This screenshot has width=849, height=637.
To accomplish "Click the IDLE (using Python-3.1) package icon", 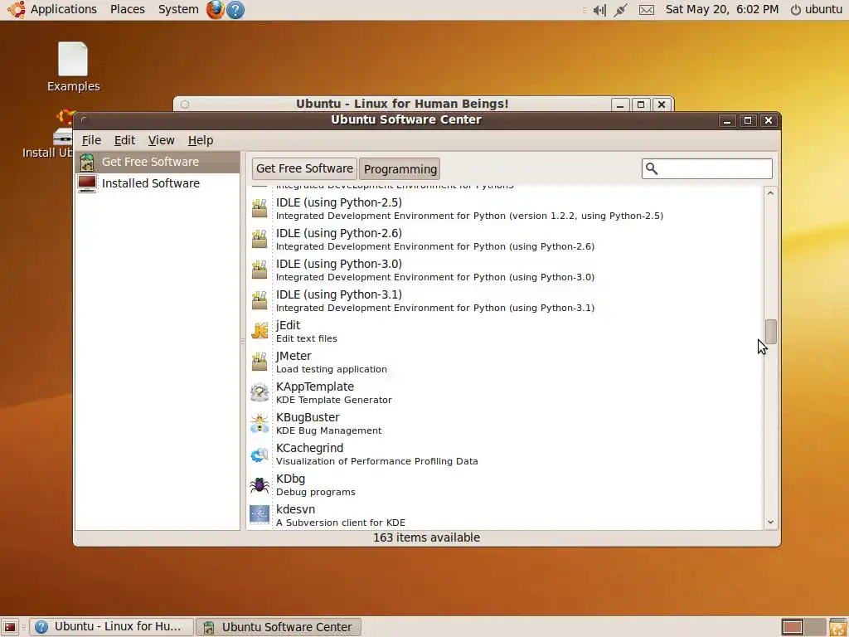I will click(260, 300).
